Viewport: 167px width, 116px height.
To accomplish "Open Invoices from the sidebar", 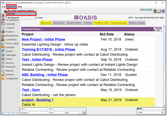I will 8,63.
